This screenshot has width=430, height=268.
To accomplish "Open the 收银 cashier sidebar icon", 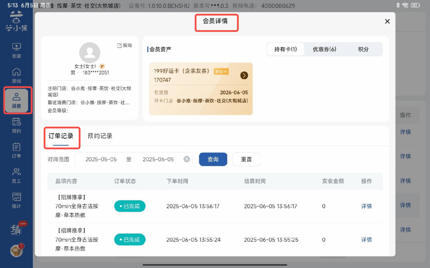I will tap(16, 50).
